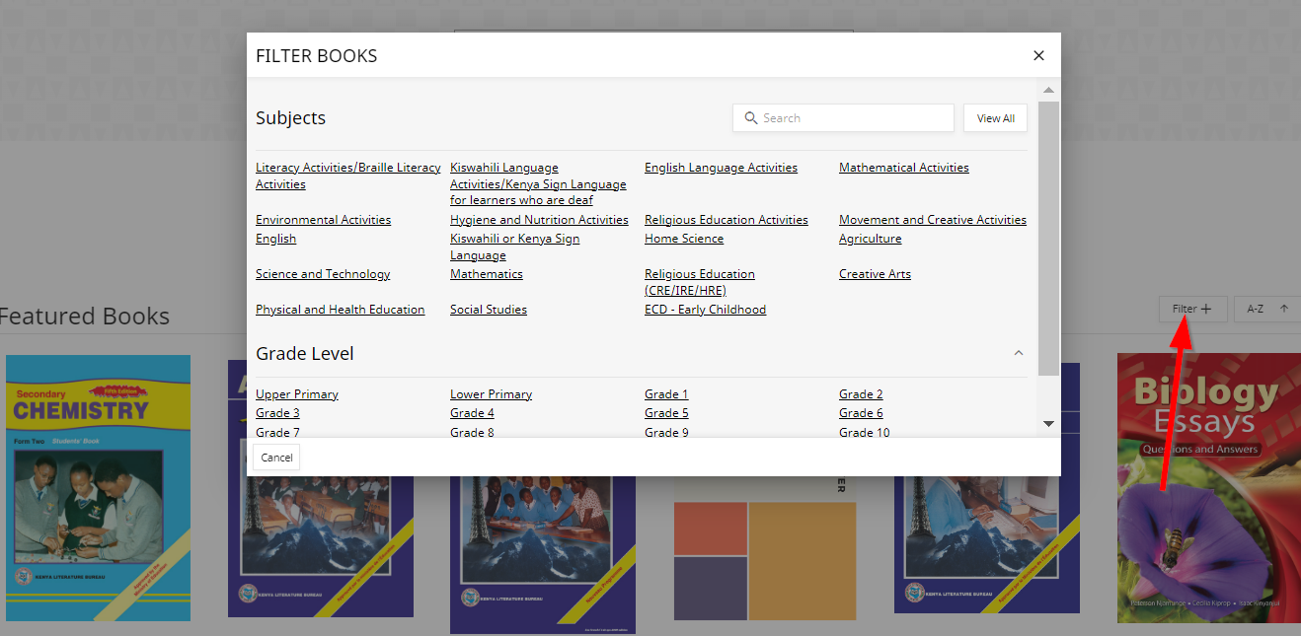Close the Filter Books dialog
Screen dimensions: 1301x636
[x=1038, y=56]
